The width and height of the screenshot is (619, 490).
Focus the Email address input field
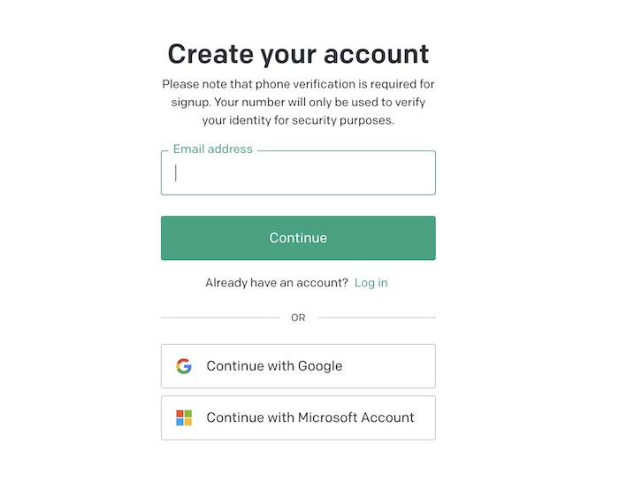point(298,173)
